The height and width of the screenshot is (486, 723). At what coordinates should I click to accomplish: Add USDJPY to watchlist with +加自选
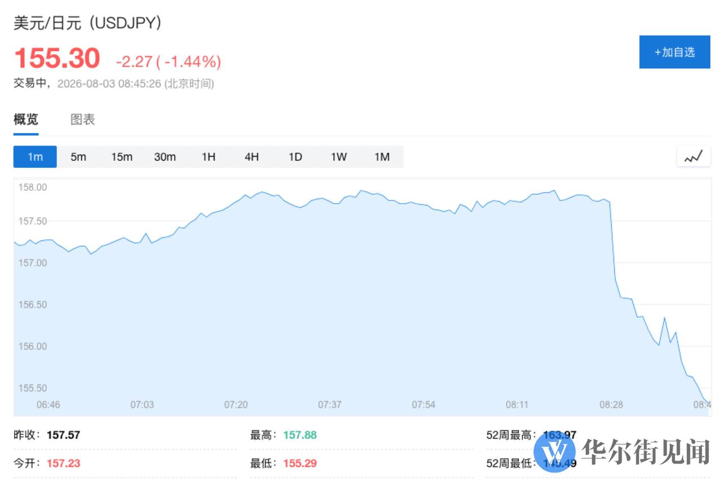click(674, 52)
